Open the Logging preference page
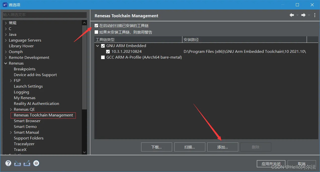This screenshot has width=320, height=172. pos(21,92)
